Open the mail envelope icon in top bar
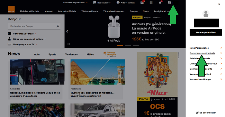Image resolution: width=225 pixels, height=117 pixels. click(x=142, y=3)
